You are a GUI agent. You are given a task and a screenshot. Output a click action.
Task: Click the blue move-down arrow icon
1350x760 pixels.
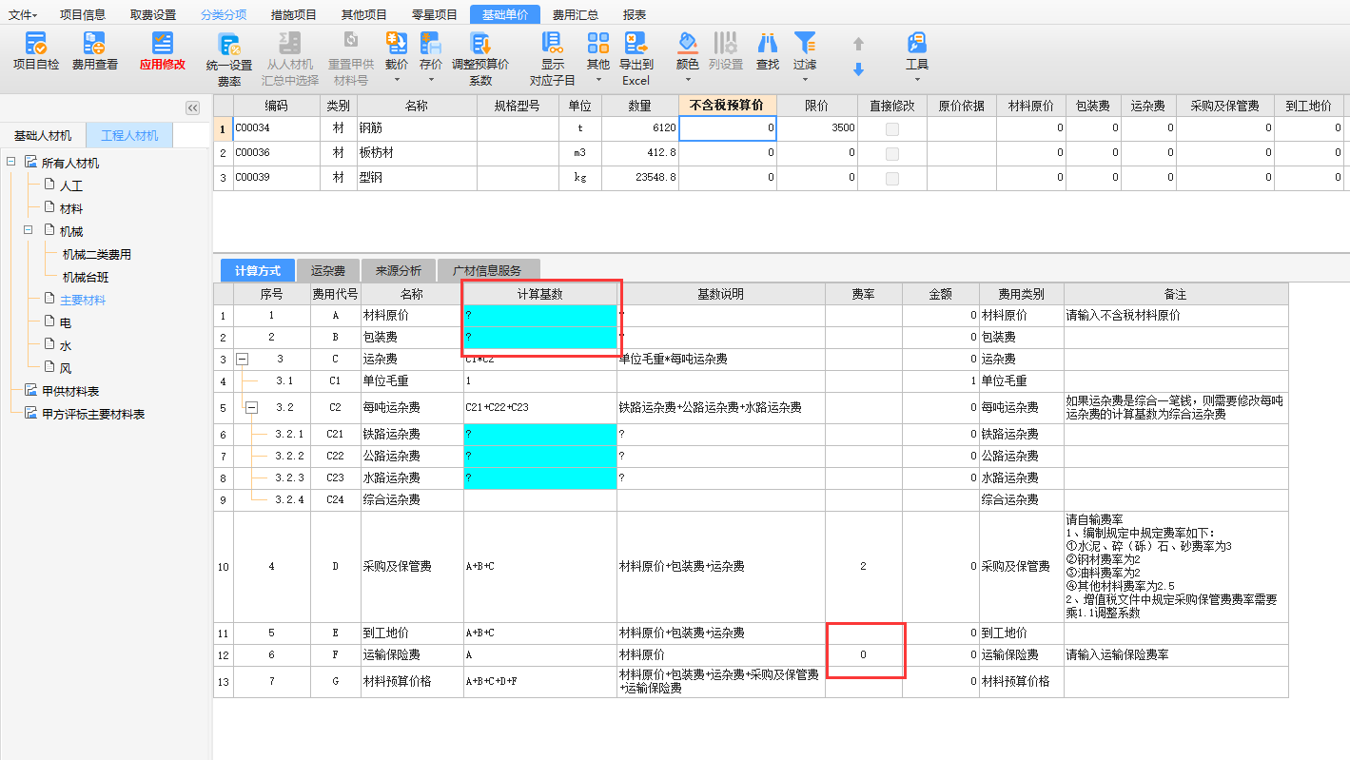858,69
